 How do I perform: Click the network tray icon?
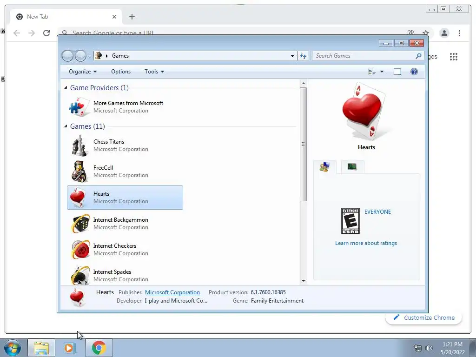point(418,348)
